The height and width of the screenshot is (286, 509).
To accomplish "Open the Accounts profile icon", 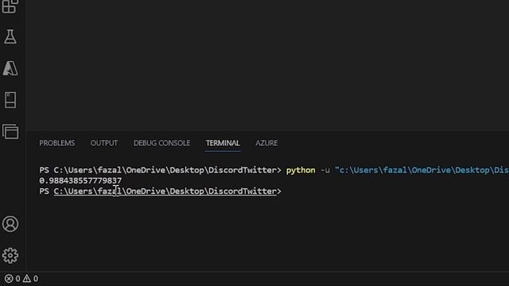I will [x=10, y=224].
